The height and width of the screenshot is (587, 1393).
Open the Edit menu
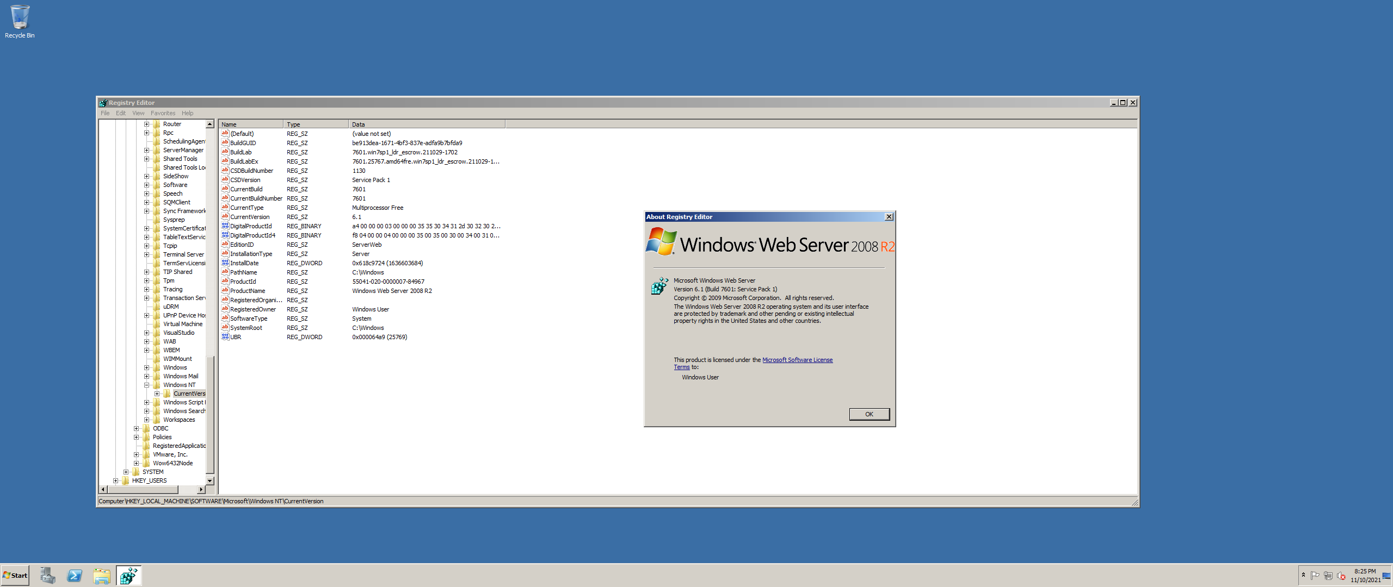click(121, 113)
